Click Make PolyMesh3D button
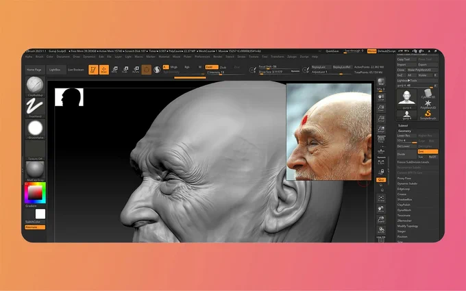466x291 pixels. click(x=421, y=70)
